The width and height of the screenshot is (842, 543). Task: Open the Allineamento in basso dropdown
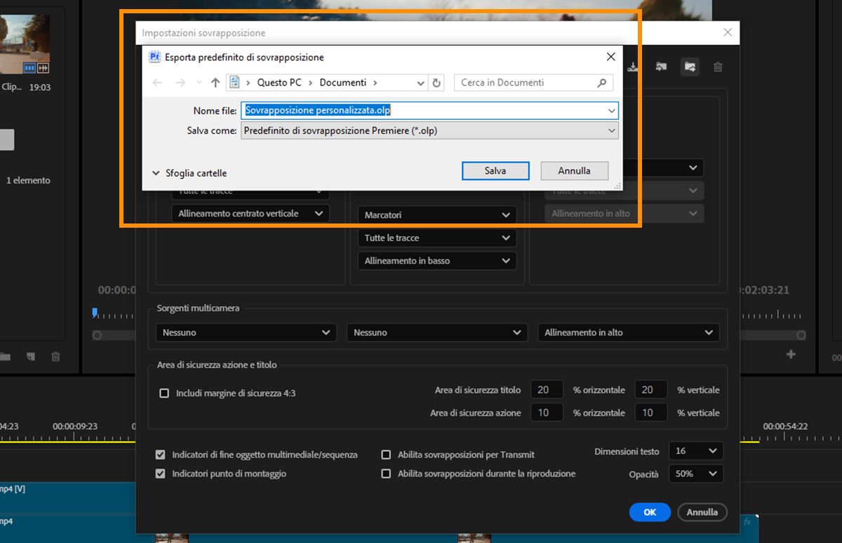tap(437, 261)
